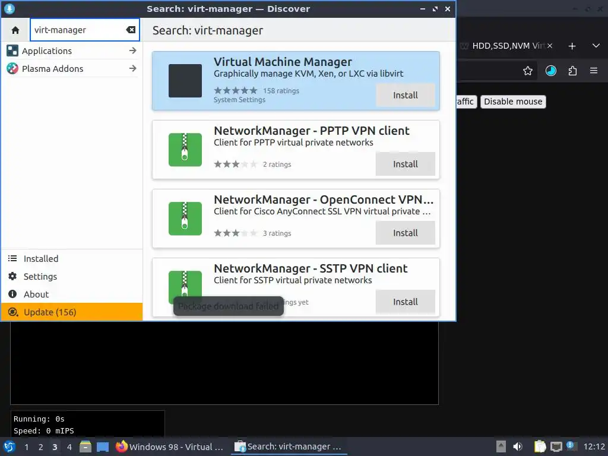Image resolution: width=608 pixels, height=456 pixels.
Task: Close the HDD,SSD,NVM browser tab
Action: coord(549,46)
